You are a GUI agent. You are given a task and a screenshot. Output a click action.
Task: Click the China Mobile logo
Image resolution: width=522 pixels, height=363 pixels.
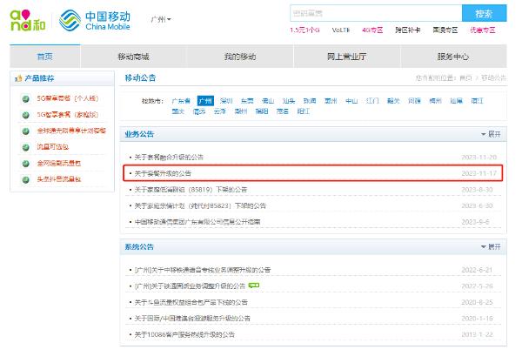pyautogui.click(x=97, y=21)
